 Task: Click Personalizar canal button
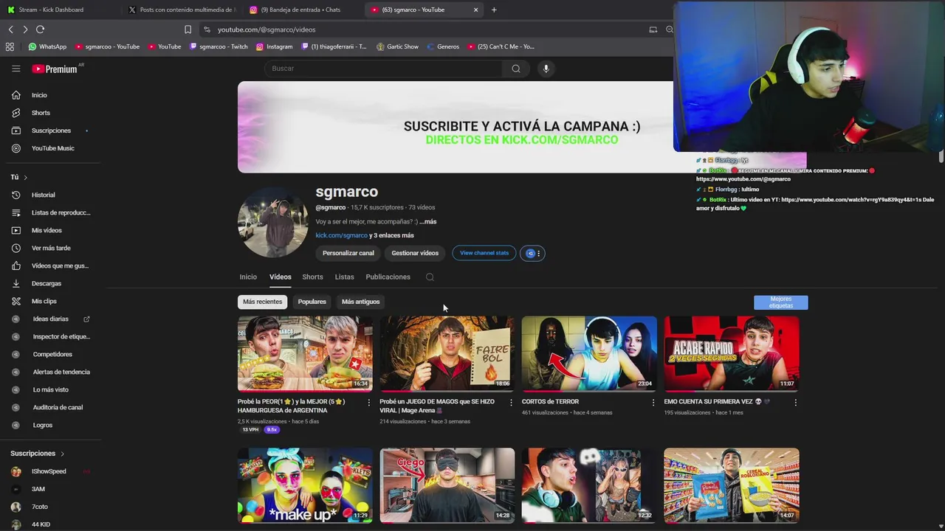pyautogui.click(x=348, y=253)
